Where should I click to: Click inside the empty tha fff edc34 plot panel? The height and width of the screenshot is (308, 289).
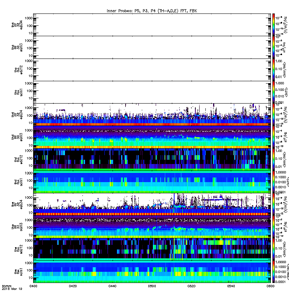click(x=152, y=25)
